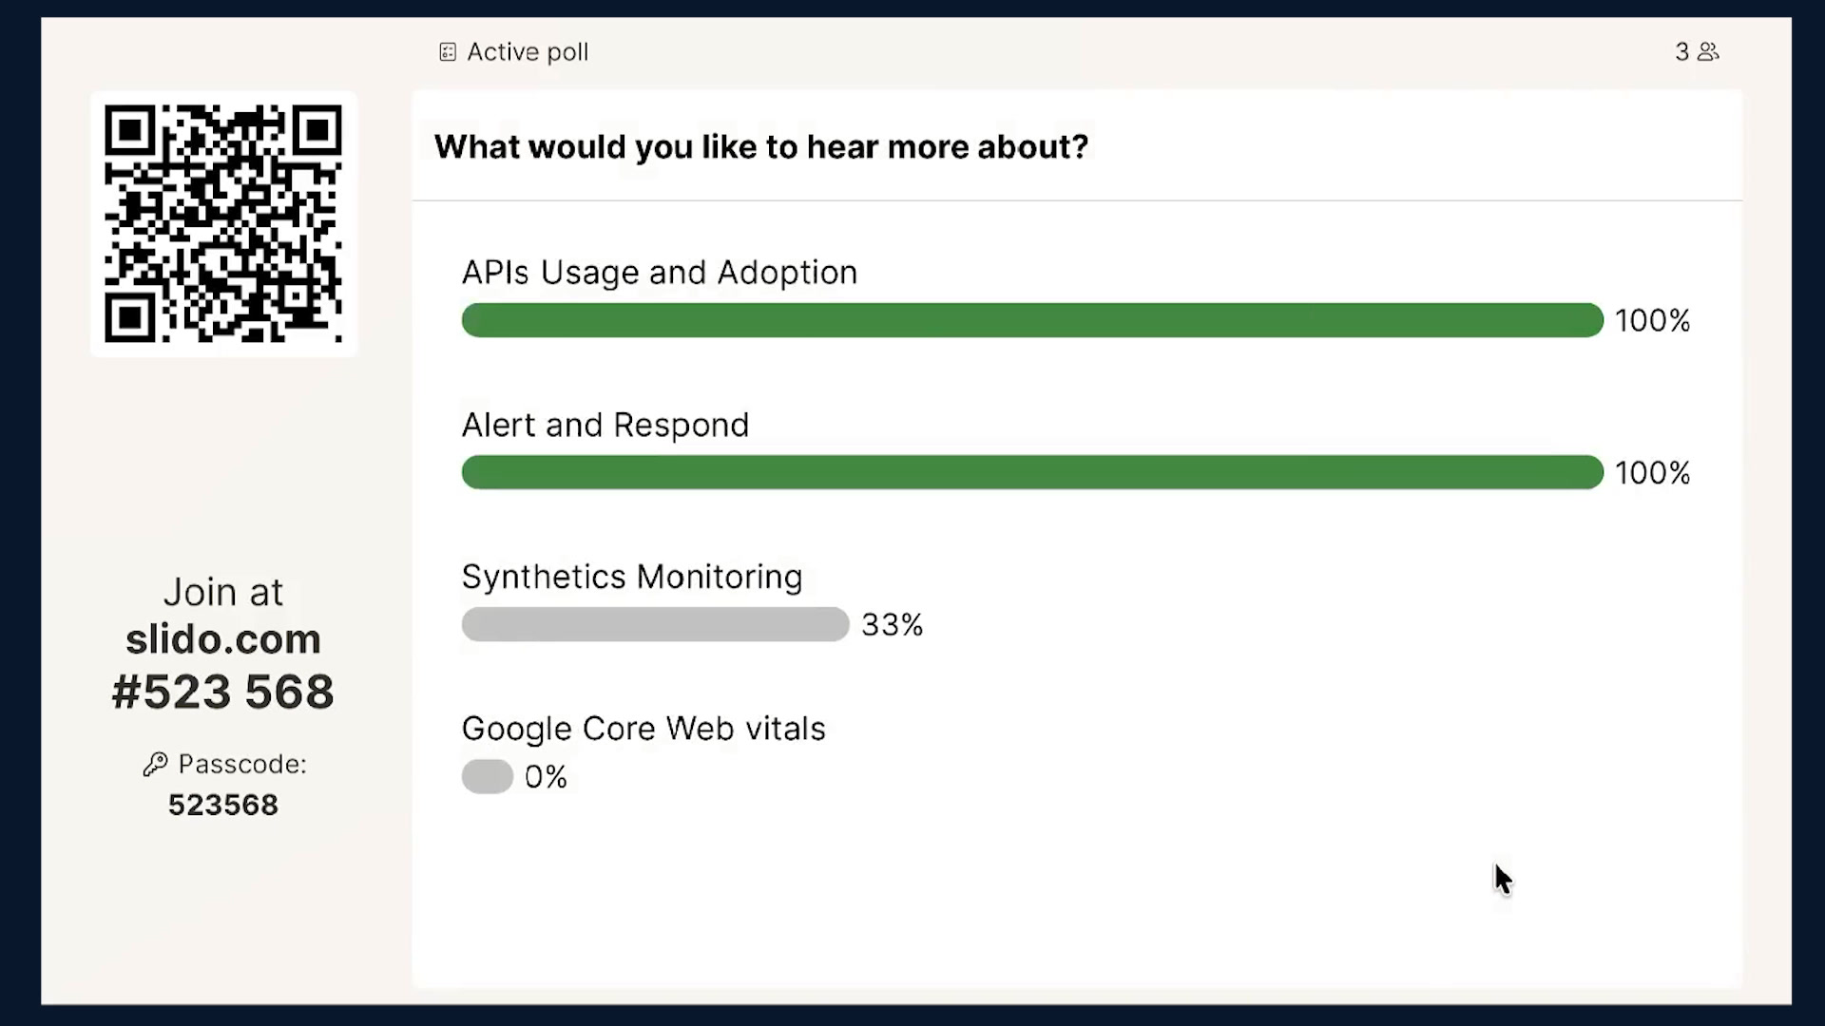Select the Synthetics Monitoring option

pyautogui.click(x=632, y=577)
